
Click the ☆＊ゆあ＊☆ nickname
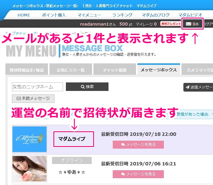pyautogui.click(x=72, y=172)
